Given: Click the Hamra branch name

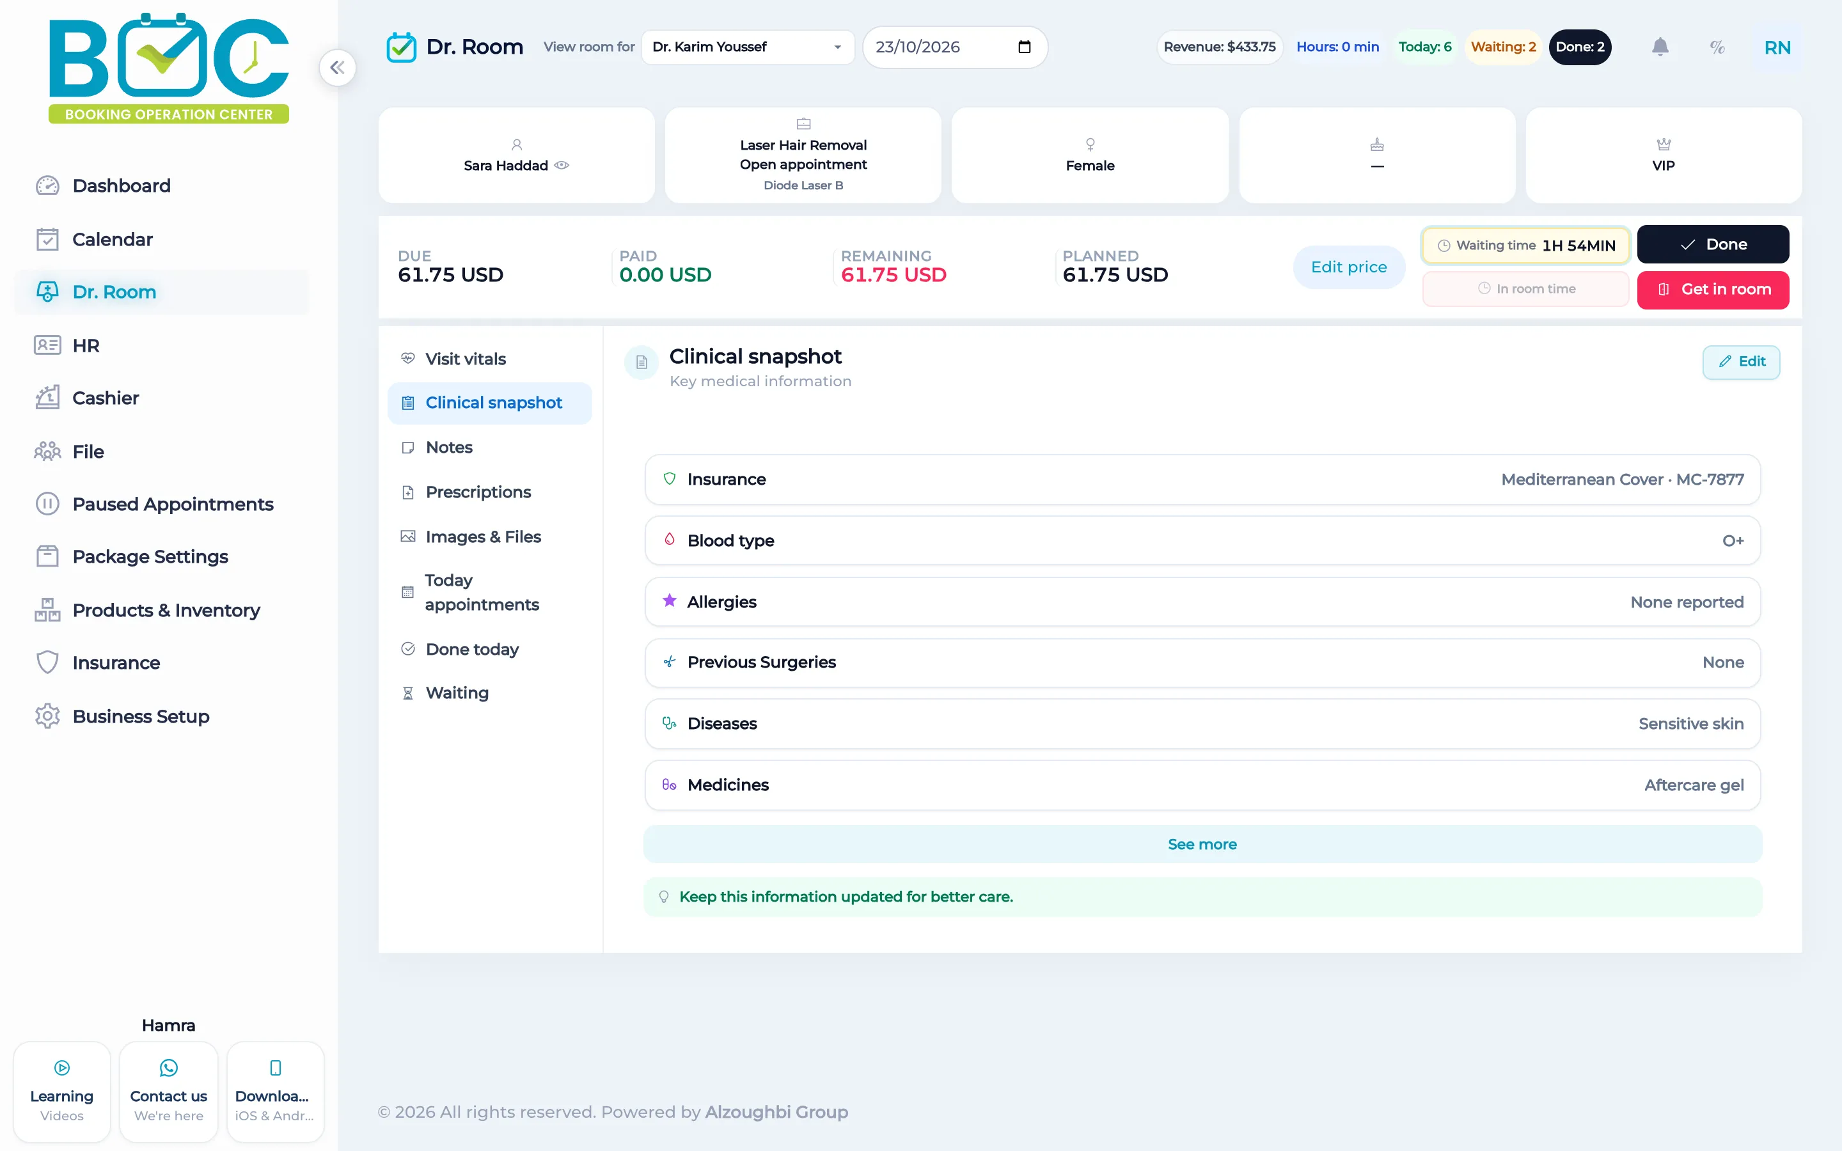Looking at the screenshot, I should [x=168, y=1026].
